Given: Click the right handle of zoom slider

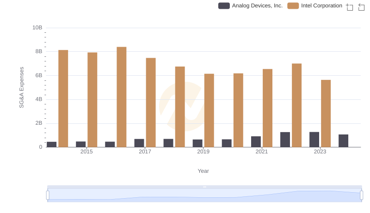Looking at the screenshot, I should click(362, 195).
